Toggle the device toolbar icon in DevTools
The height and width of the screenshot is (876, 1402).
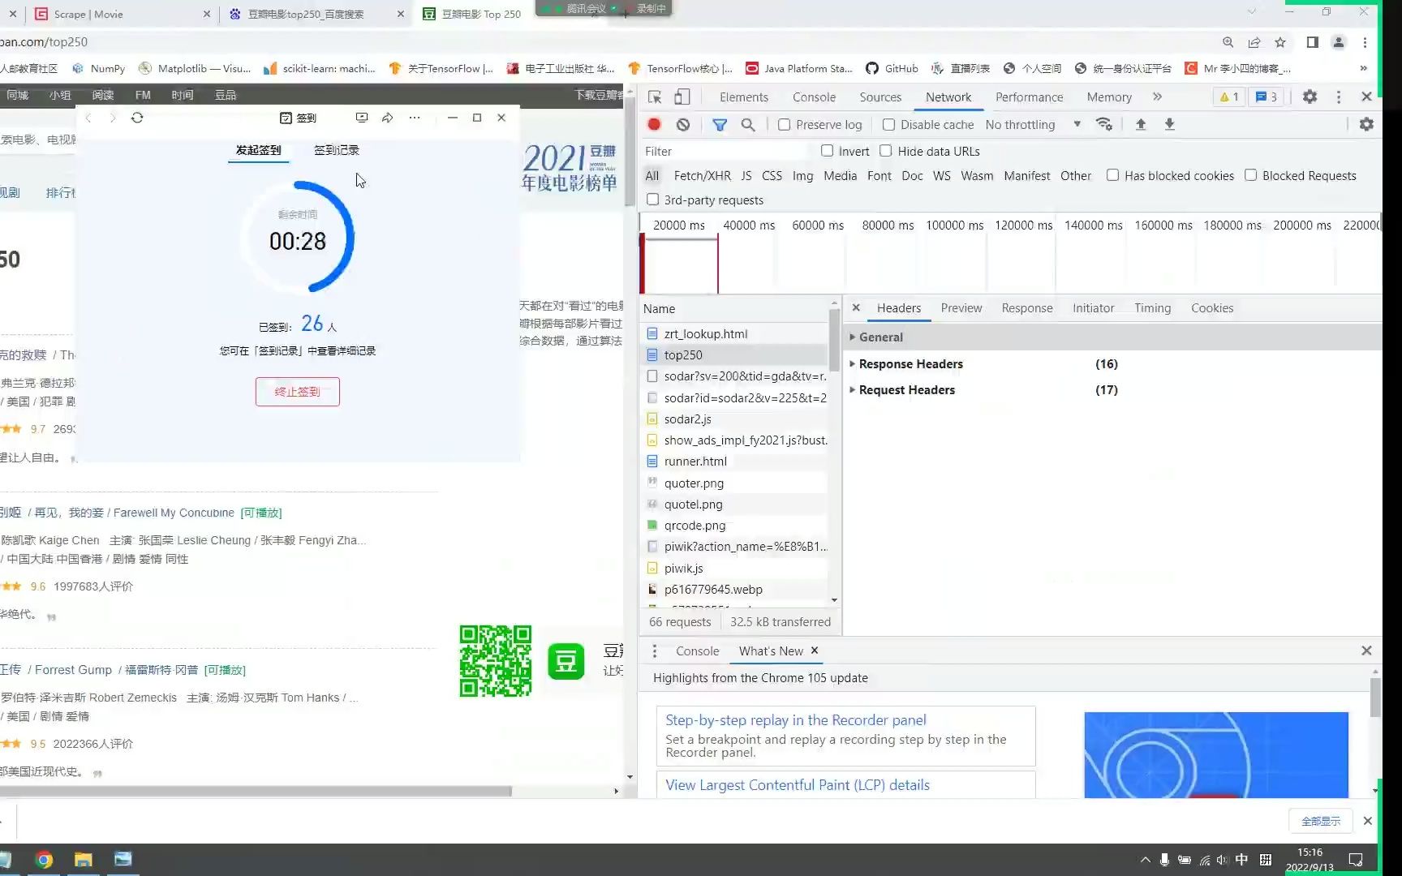(x=682, y=97)
